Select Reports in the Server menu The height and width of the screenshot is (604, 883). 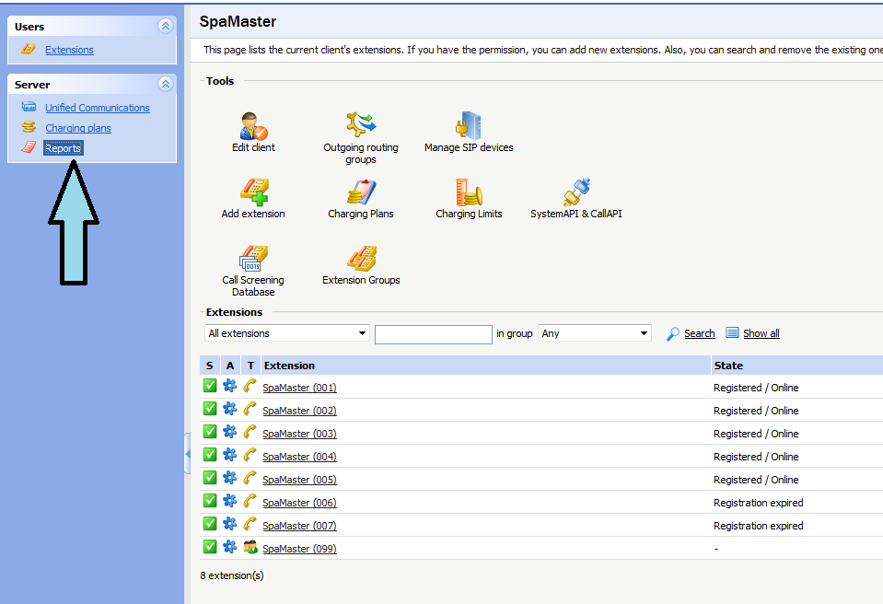click(x=64, y=148)
